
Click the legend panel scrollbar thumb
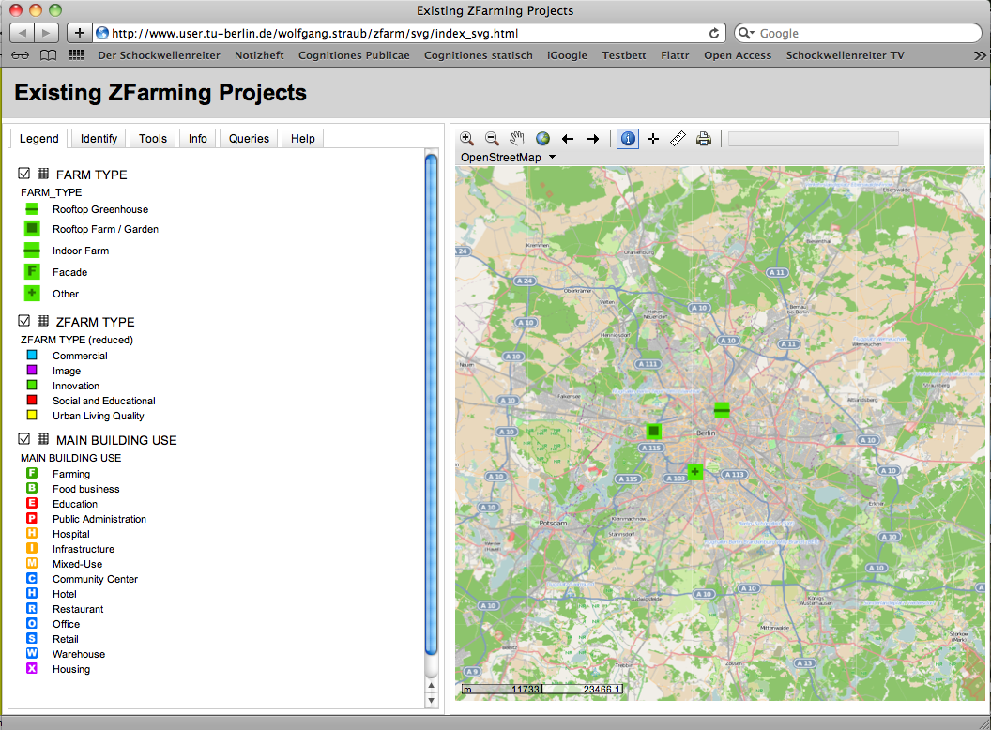point(432,405)
